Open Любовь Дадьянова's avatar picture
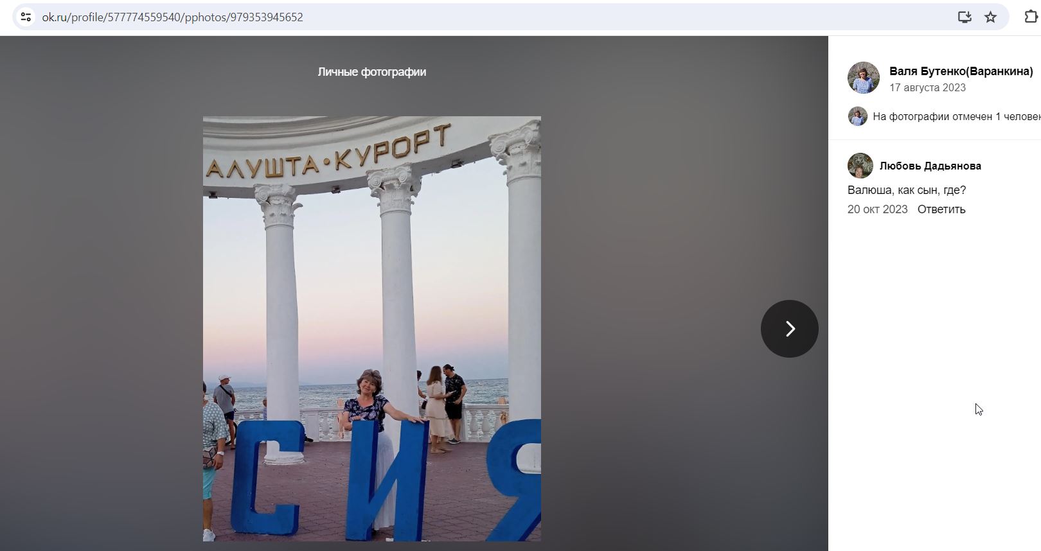Viewport: 1041px width, 551px height. 860,166
